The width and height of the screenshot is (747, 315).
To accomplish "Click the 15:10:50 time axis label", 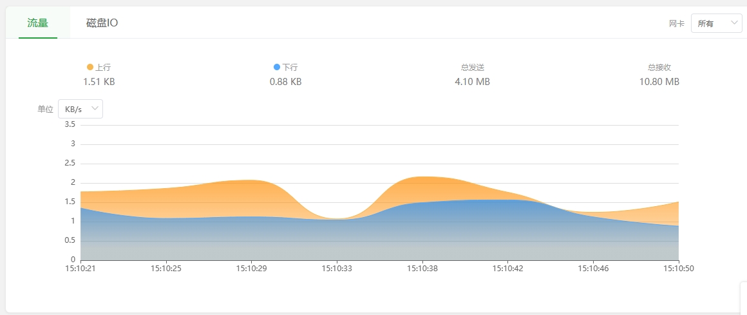I will coord(678,268).
